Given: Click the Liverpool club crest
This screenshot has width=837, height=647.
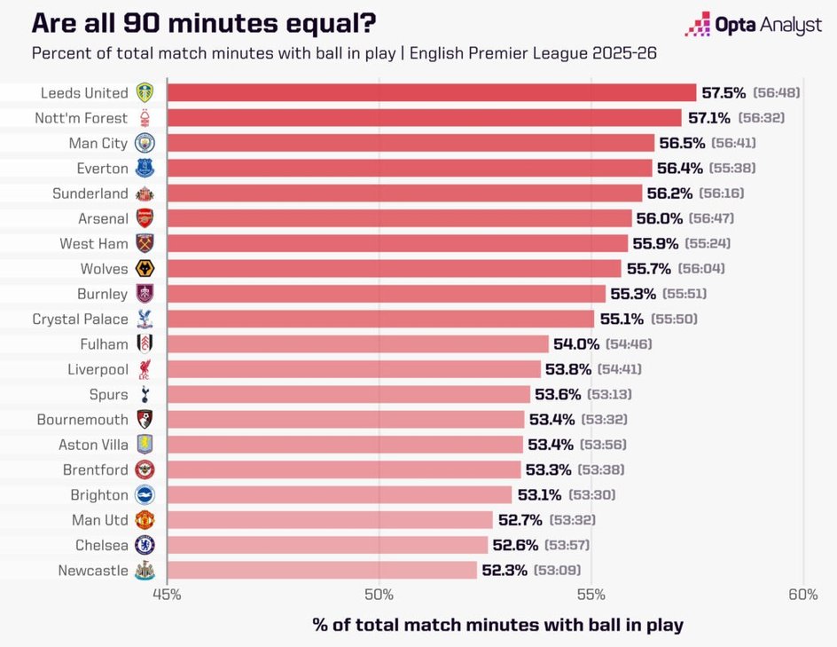Looking at the screenshot, I should [x=145, y=369].
